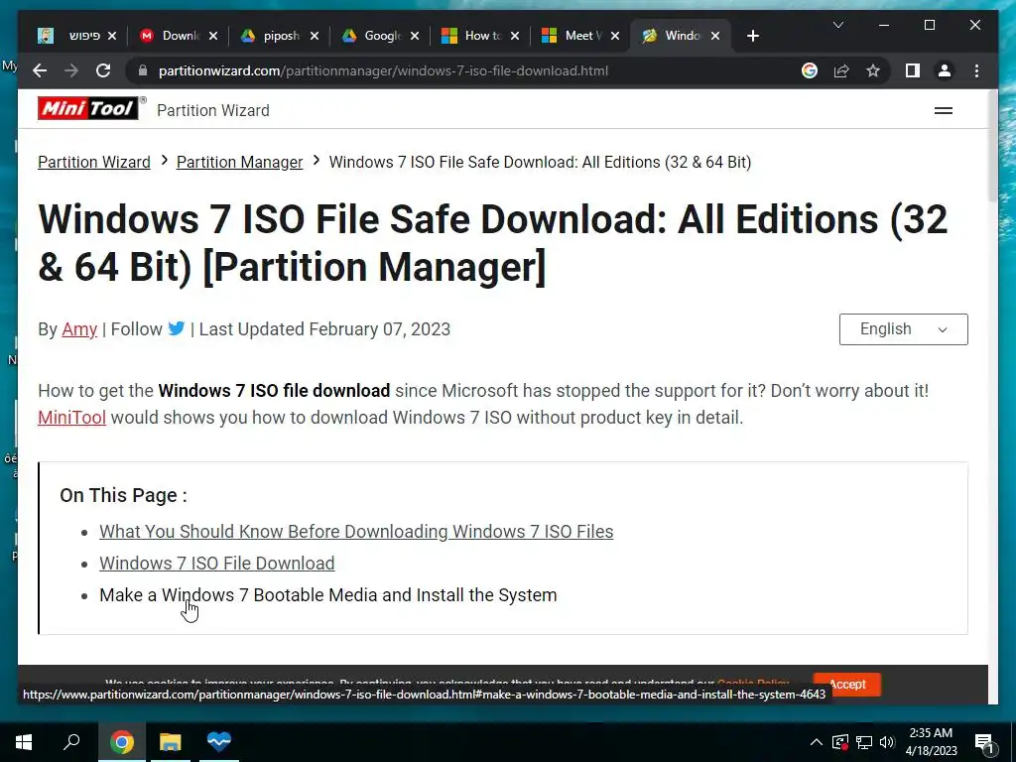Click the page vertical scrollbar

click(992, 146)
